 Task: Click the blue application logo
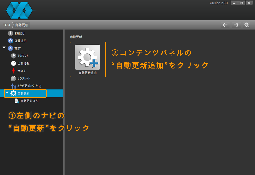(19, 10)
